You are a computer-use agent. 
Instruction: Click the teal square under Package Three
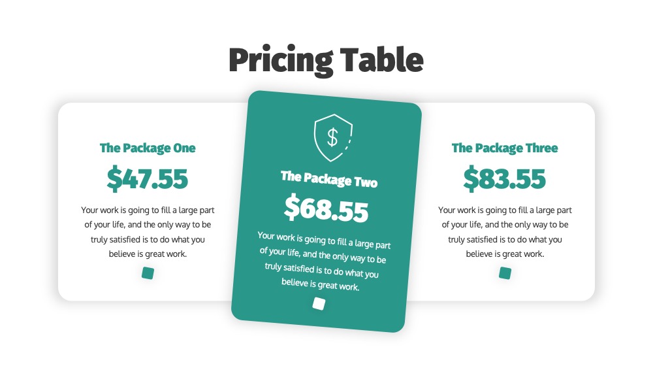pos(505,273)
